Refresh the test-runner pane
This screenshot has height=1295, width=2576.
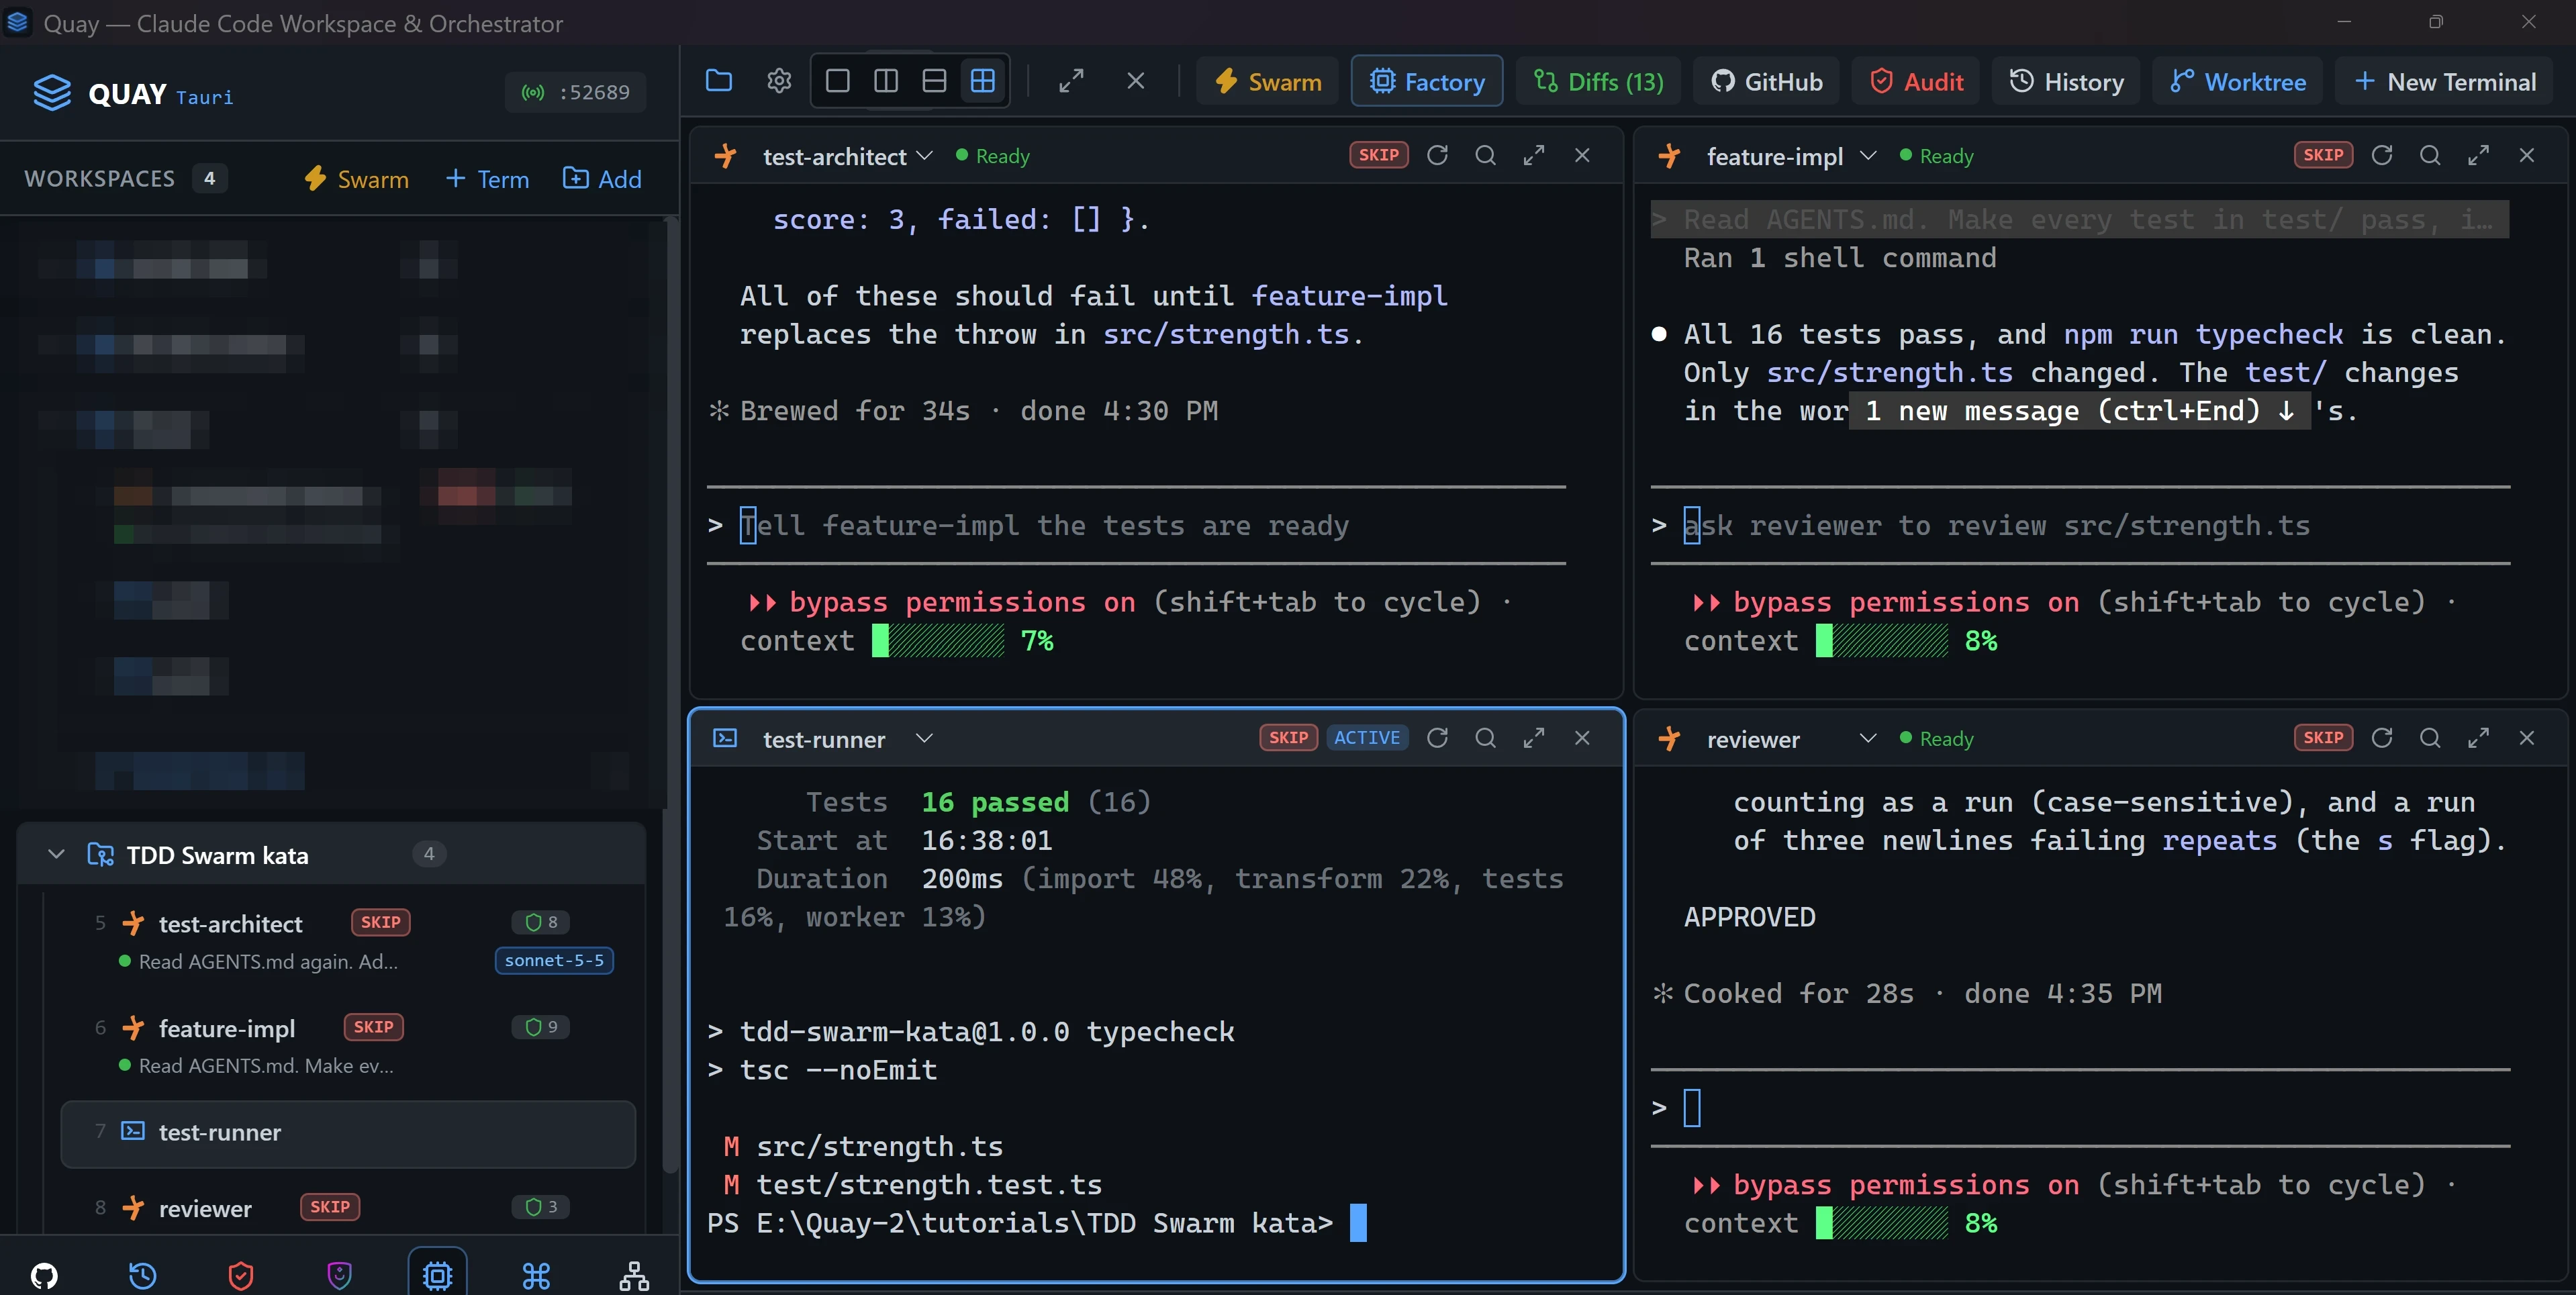(1437, 738)
